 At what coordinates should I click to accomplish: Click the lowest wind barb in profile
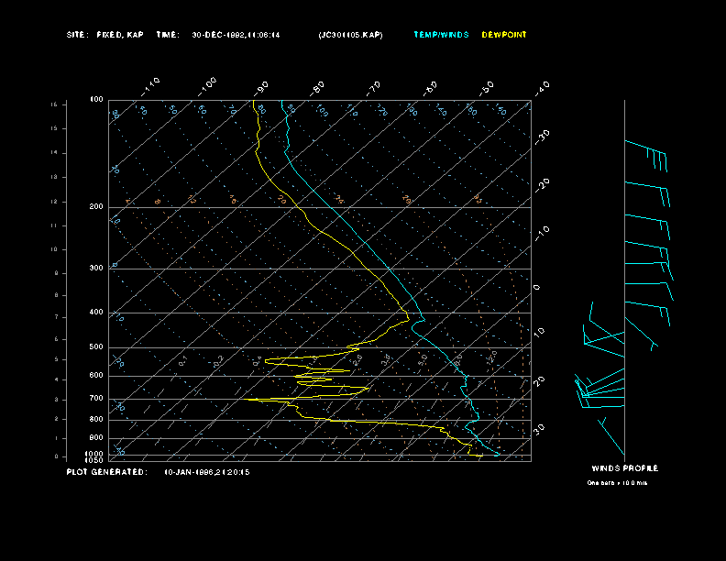click(611, 436)
